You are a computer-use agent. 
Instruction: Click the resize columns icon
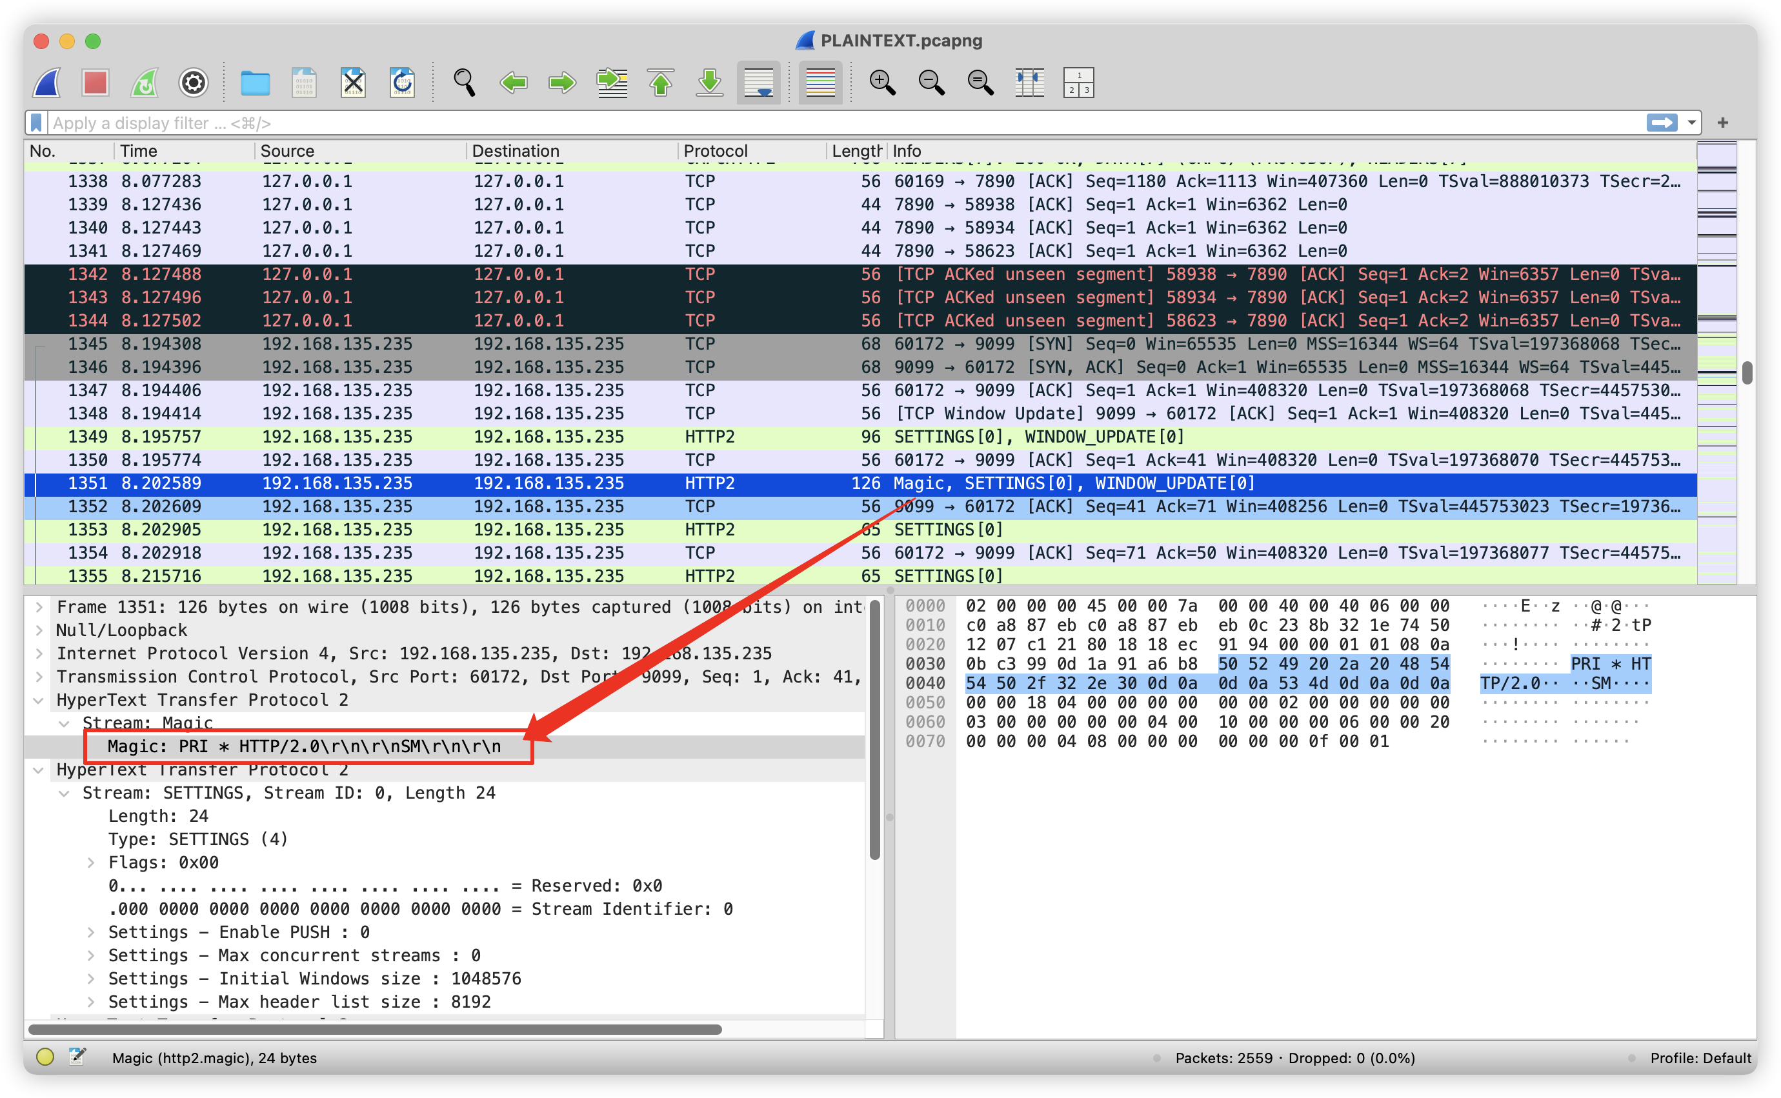click(1029, 83)
